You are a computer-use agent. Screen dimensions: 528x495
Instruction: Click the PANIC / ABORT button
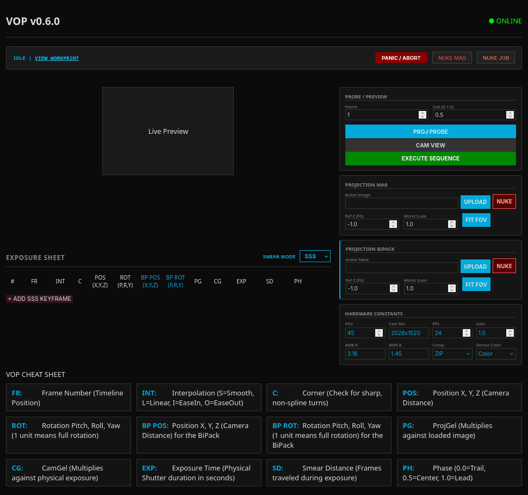pyautogui.click(x=401, y=58)
